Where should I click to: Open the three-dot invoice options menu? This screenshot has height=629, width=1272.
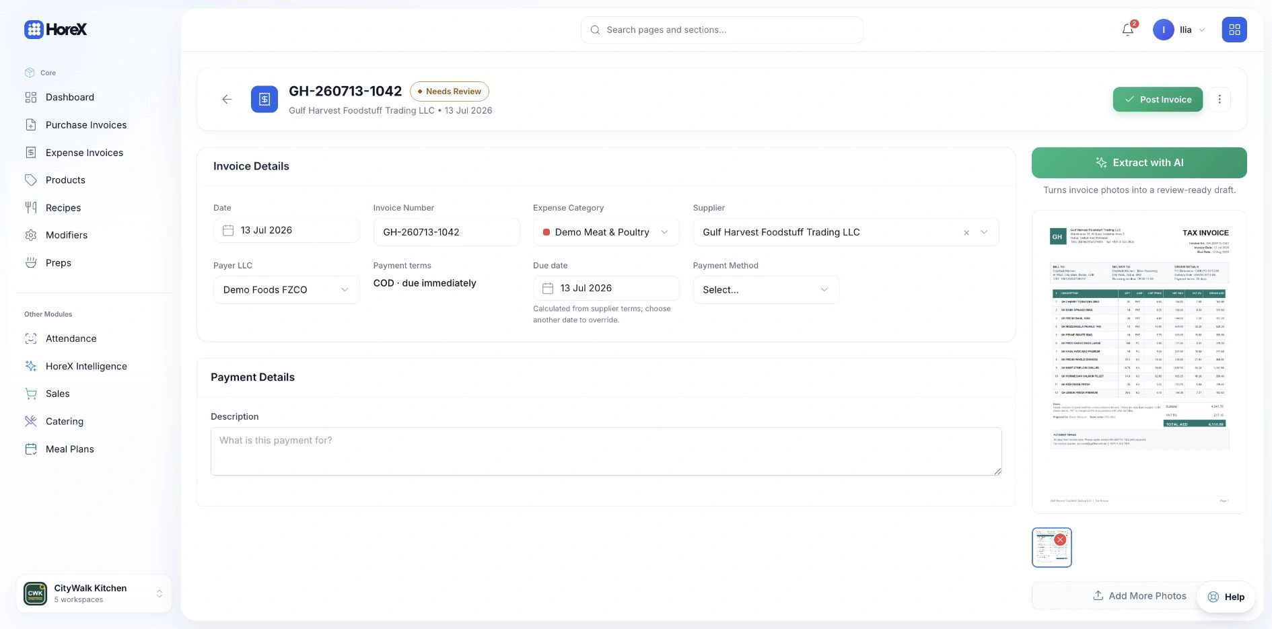(1220, 100)
